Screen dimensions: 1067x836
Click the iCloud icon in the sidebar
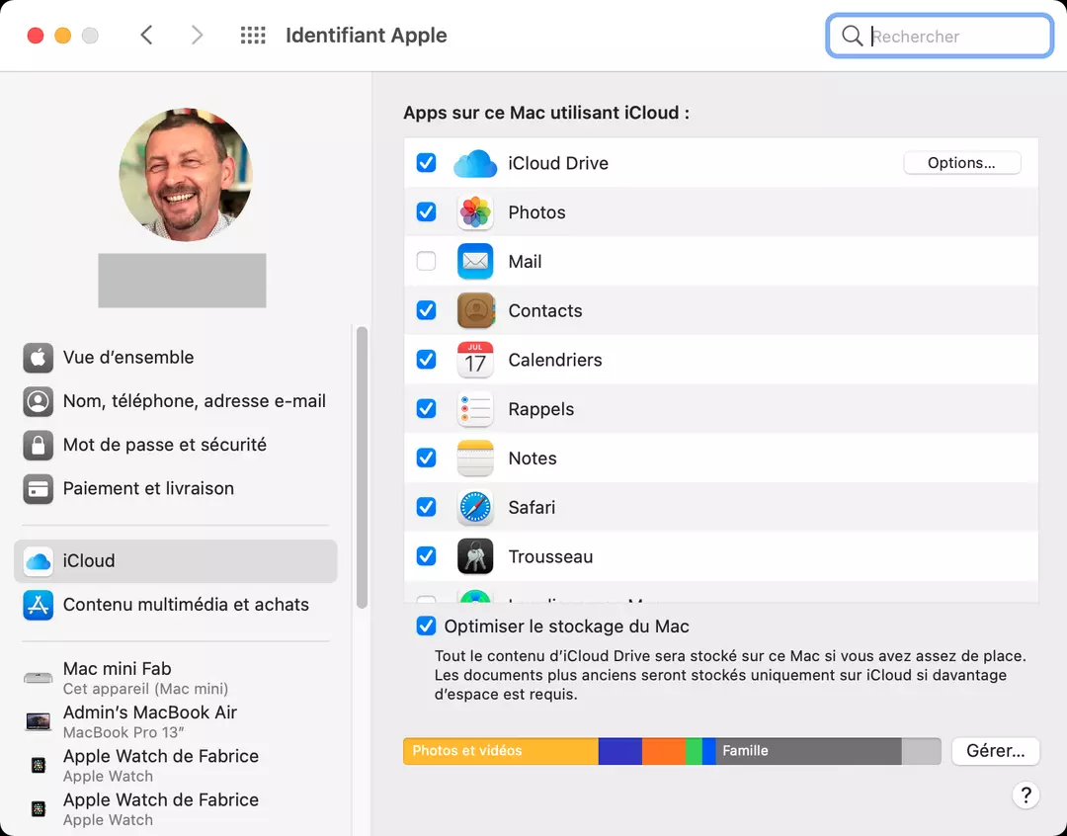point(39,561)
